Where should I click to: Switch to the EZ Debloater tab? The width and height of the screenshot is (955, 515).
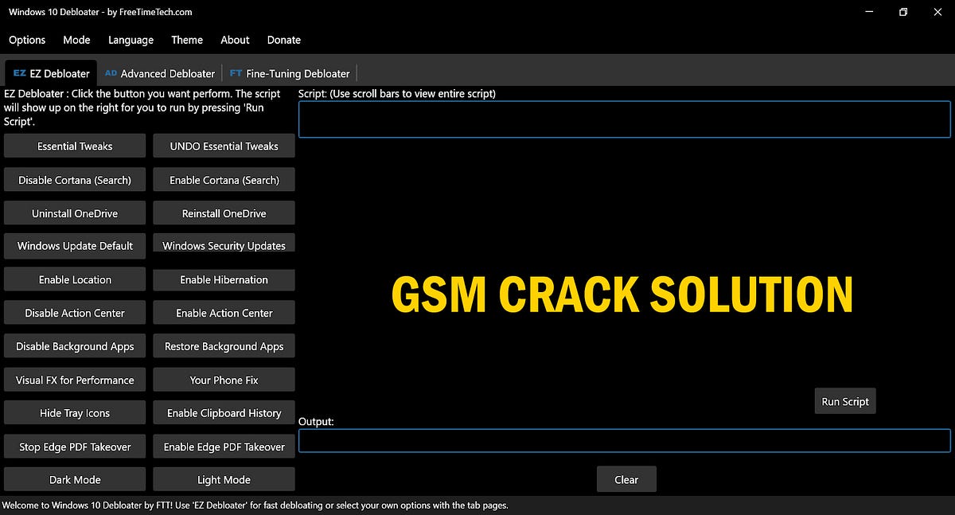click(x=51, y=73)
